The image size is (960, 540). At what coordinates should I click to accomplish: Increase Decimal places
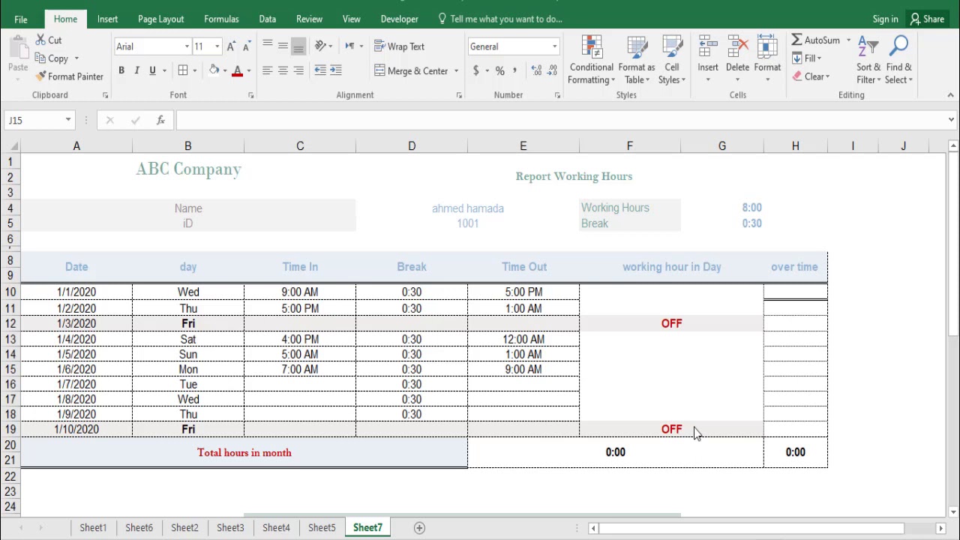(x=536, y=70)
